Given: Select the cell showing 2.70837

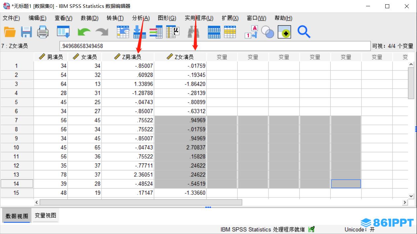Looking at the screenshot, I should pyautogui.click(x=180, y=147).
